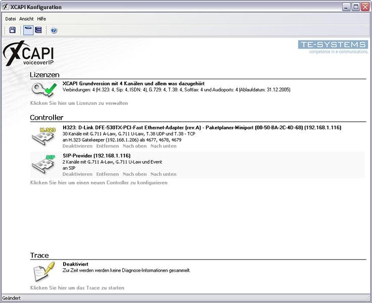Image resolution: width=372 pixels, height=303 pixels.
Task: Open the blue Help question mark icon
Action: coord(54,30)
